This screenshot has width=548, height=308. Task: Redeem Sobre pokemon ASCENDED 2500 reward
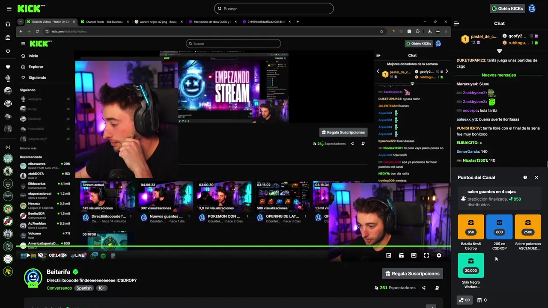tap(528, 232)
